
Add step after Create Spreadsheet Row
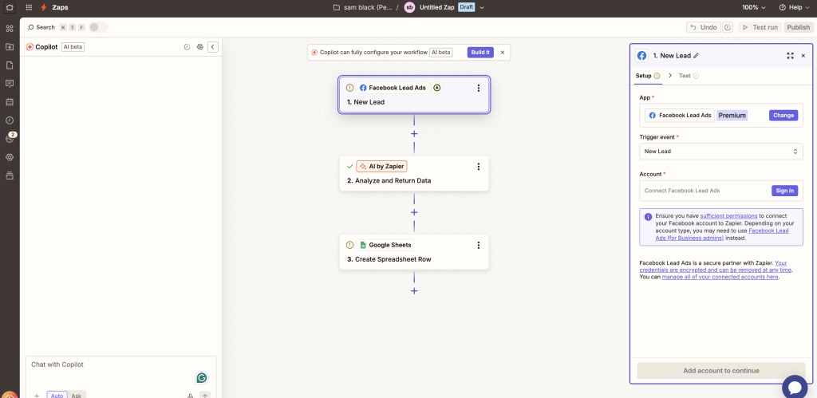coord(414,290)
